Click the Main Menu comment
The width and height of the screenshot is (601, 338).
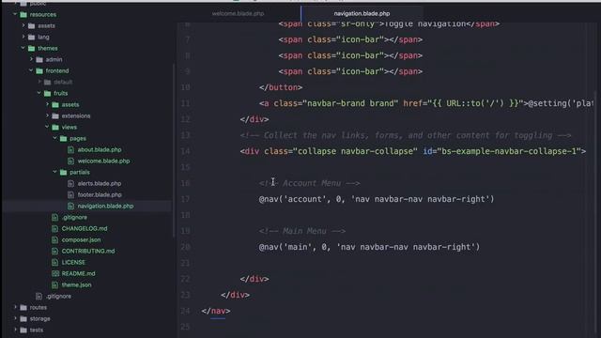point(302,231)
